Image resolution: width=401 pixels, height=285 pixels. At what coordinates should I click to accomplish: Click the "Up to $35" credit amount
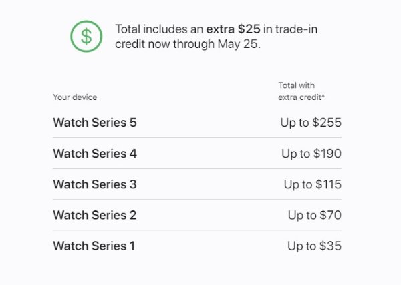click(x=314, y=246)
